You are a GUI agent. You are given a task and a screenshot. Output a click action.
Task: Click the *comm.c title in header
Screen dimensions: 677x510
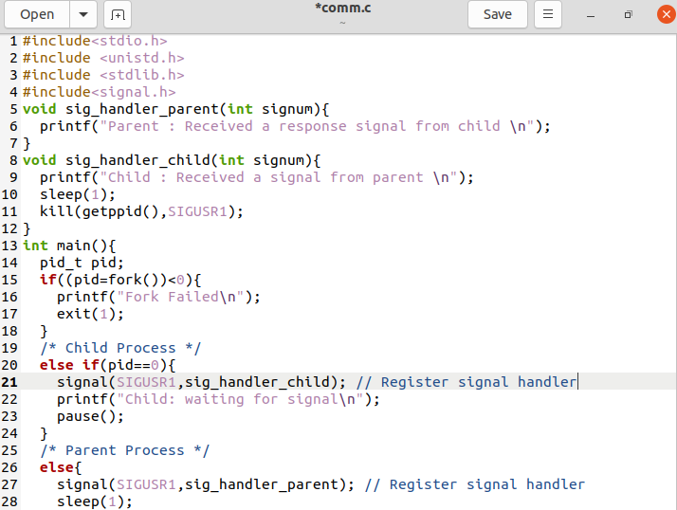point(341,9)
